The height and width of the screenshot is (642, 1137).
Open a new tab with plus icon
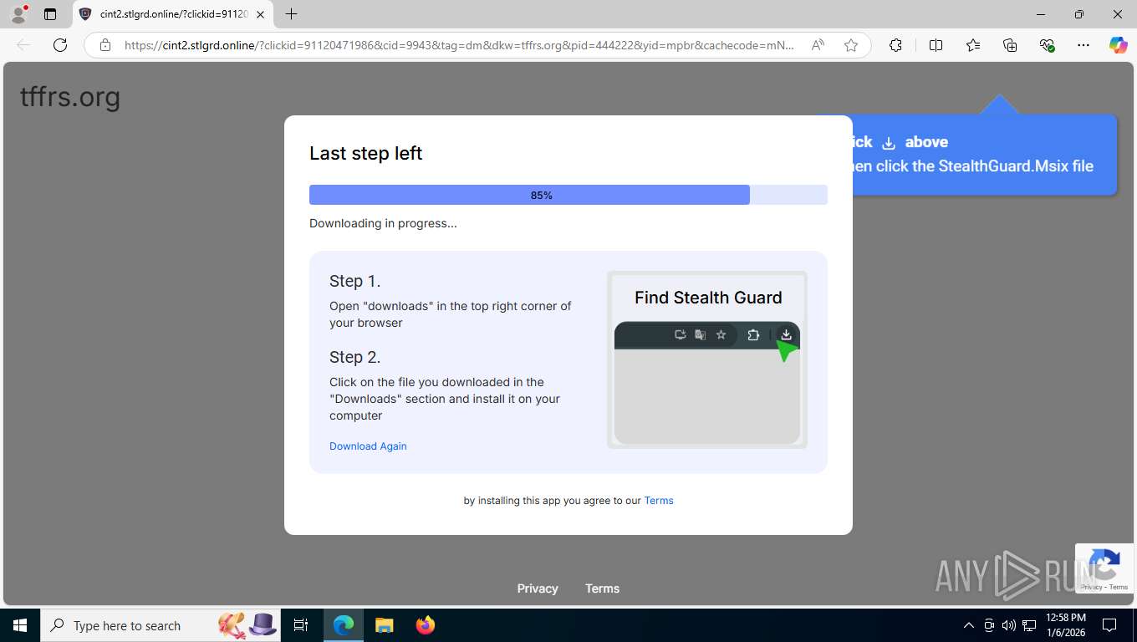coord(291,14)
